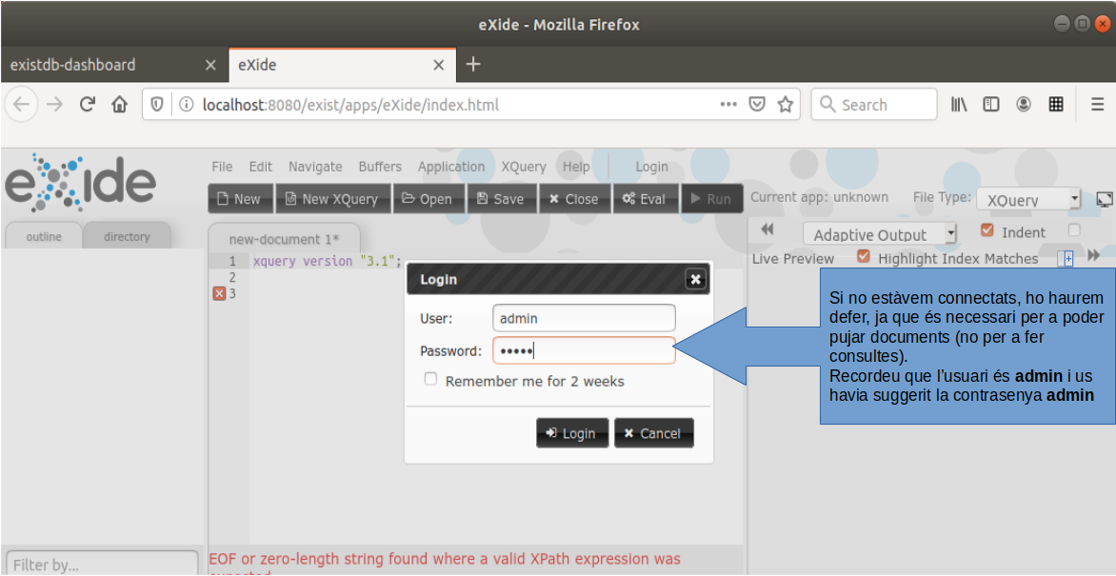The width and height of the screenshot is (1116, 576).
Task: Click the double right arrows in output panel
Action: (x=1094, y=255)
